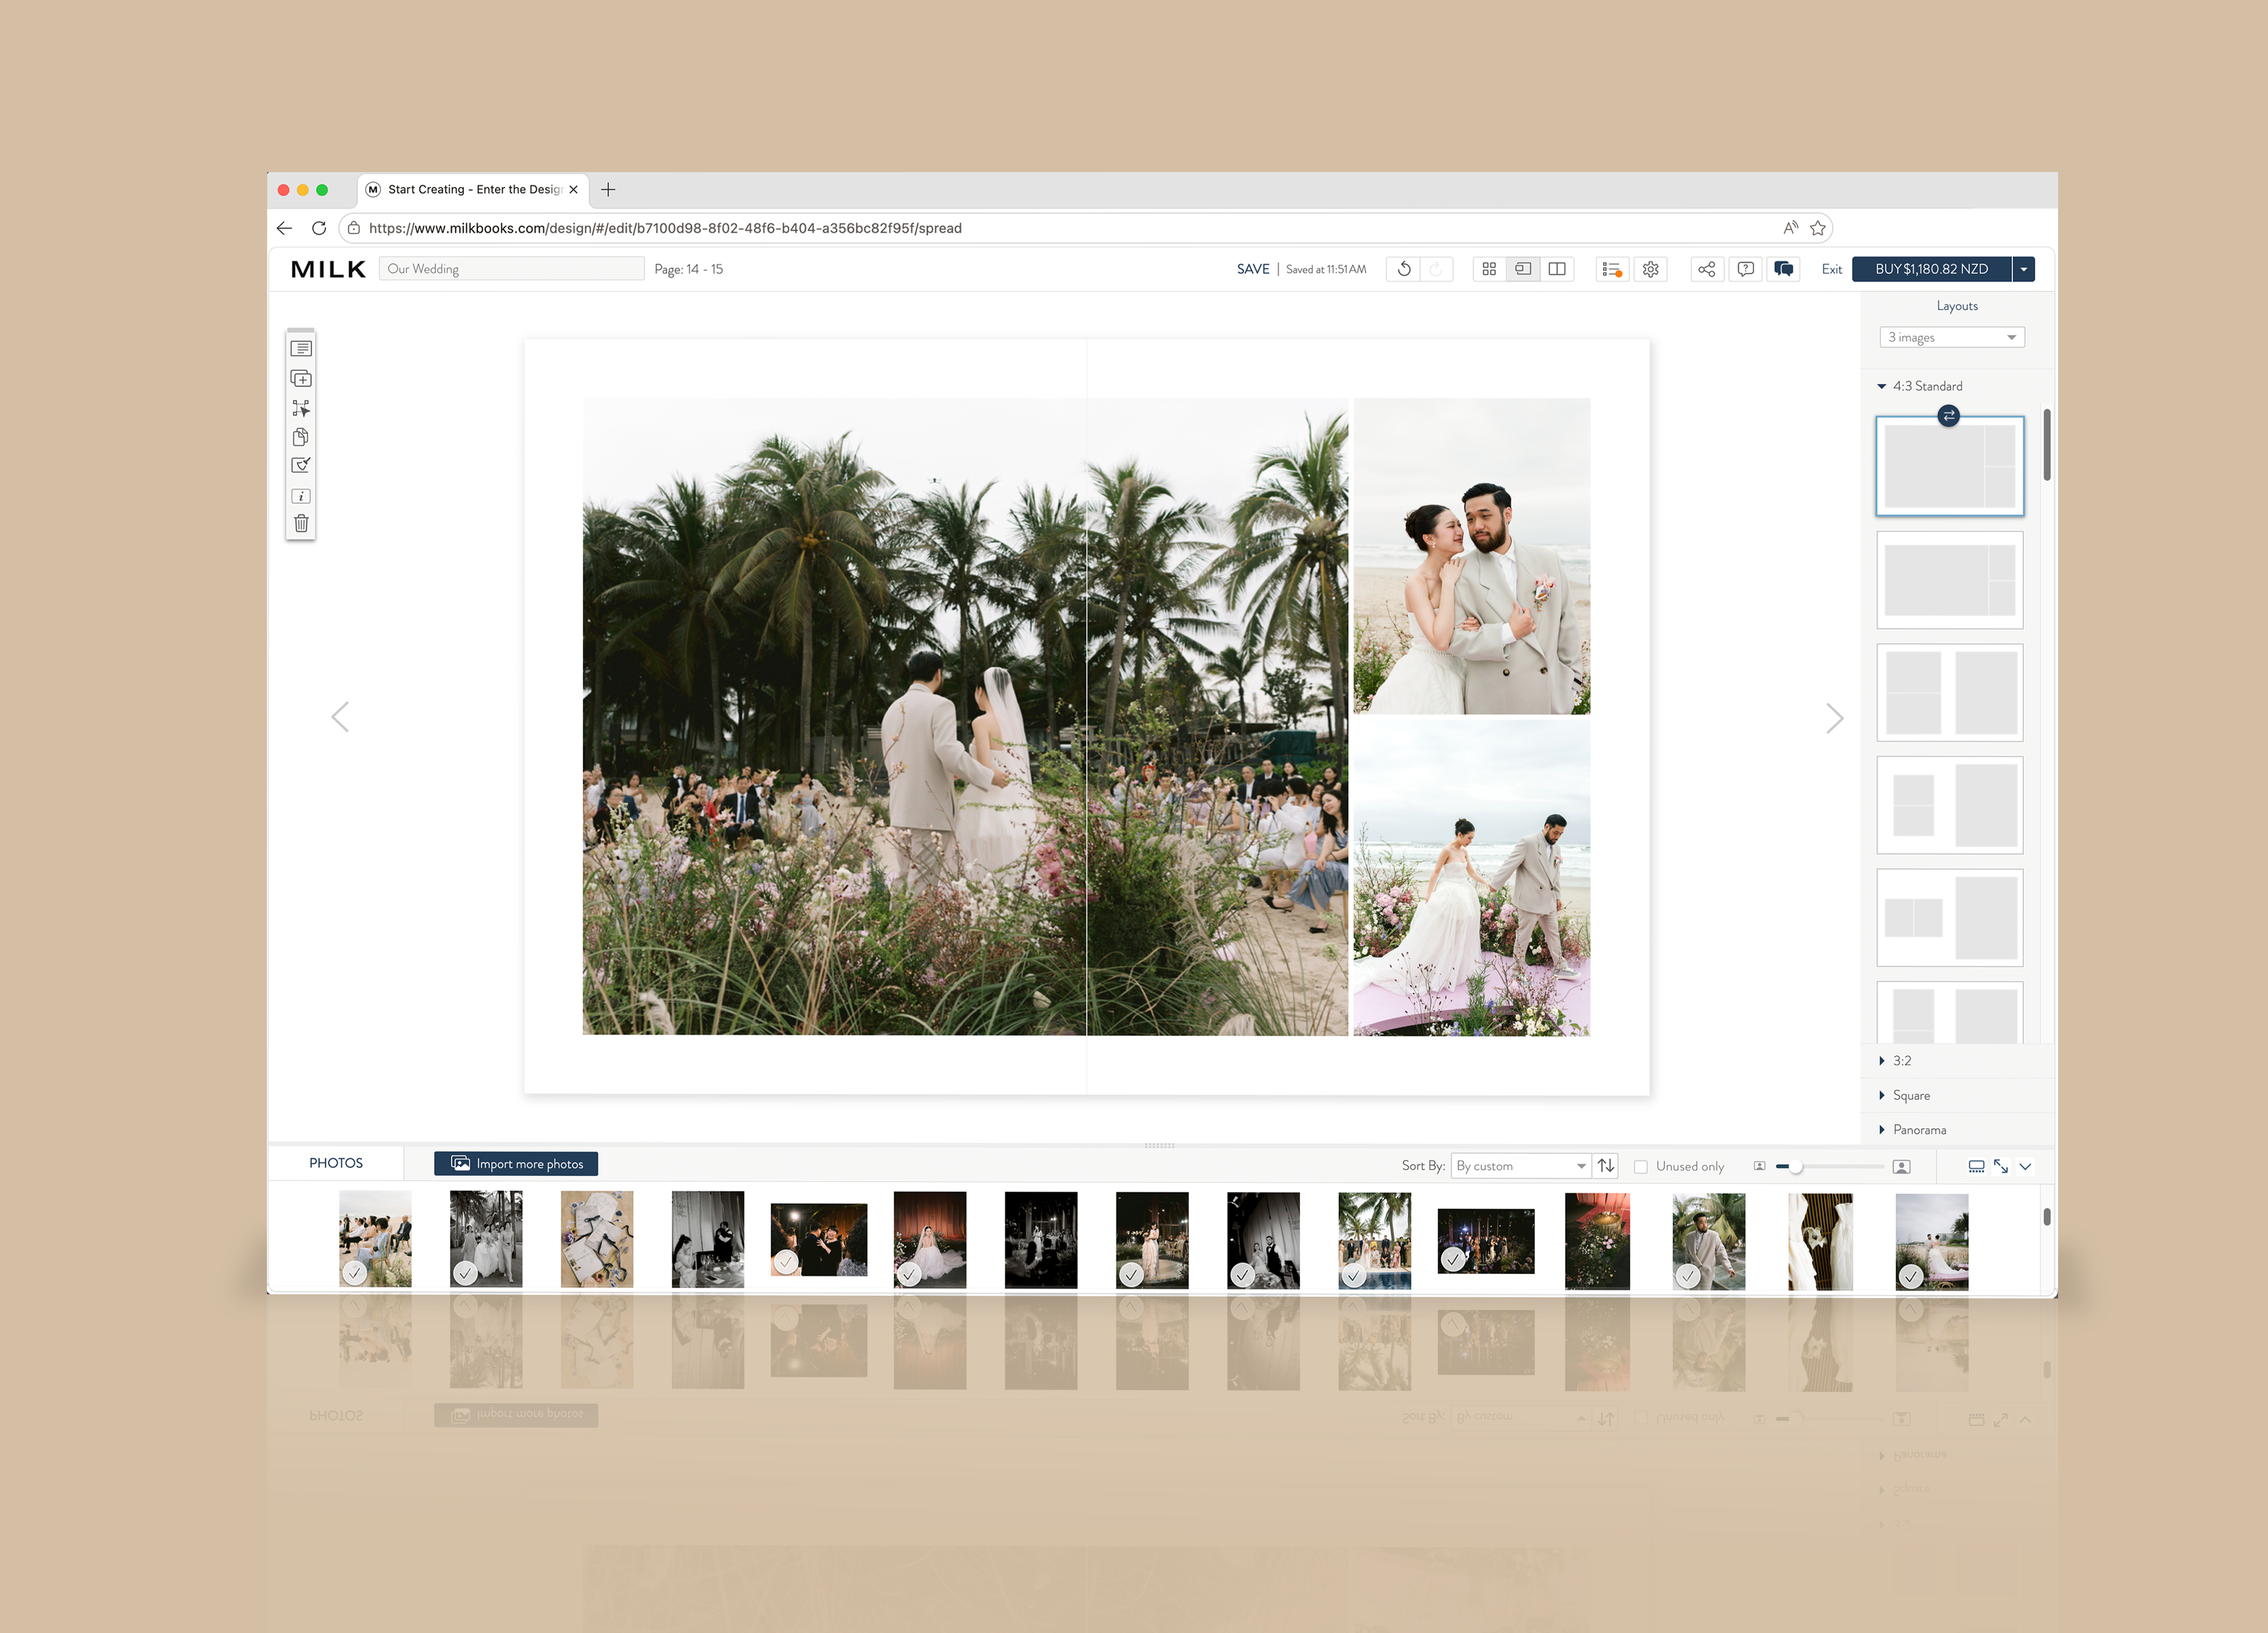The width and height of the screenshot is (2268, 1633).
Task: Activate the multi-select cursor tool
Action: (301, 408)
